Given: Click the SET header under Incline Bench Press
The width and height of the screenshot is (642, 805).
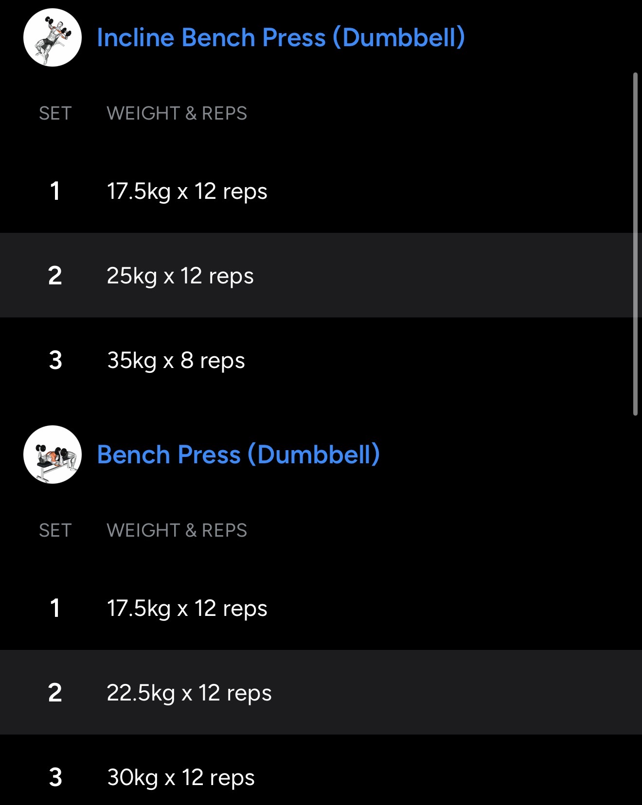Looking at the screenshot, I should pos(55,113).
